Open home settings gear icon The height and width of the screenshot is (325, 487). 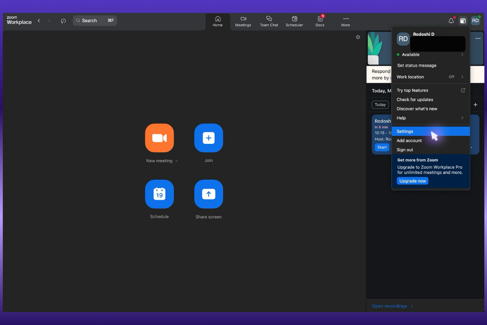358,37
